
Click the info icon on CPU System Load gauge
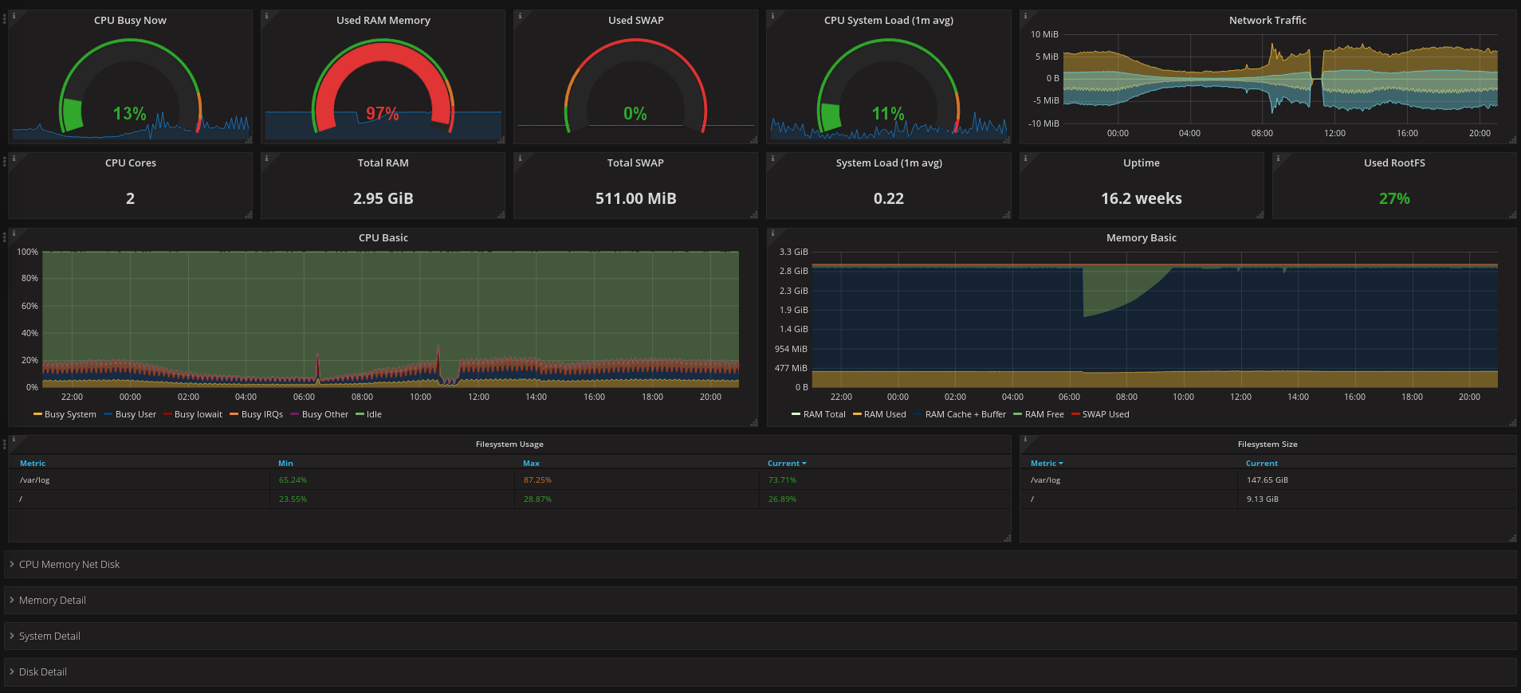[772, 15]
